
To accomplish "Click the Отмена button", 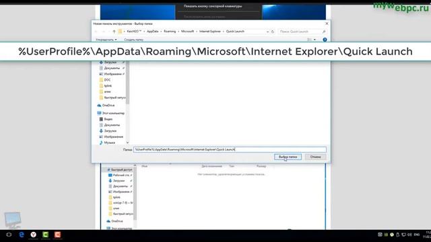I will [x=316, y=157].
